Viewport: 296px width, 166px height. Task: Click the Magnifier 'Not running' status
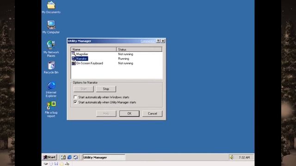tap(125, 54)
